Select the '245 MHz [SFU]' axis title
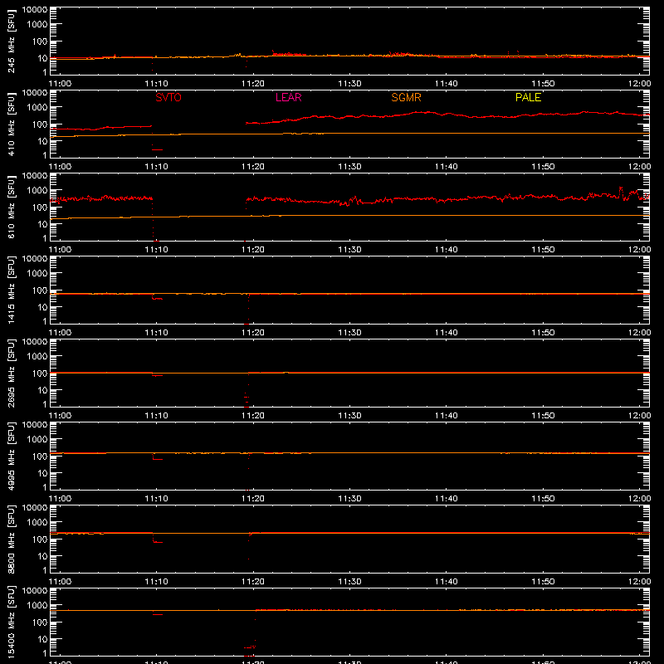 pyautogui.click(x=12, y=41)
